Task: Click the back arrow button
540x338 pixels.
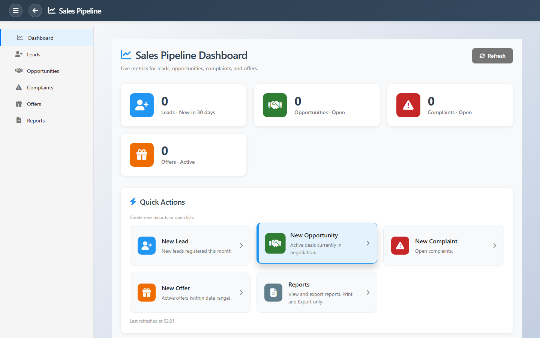Action: tap(35, 11)
